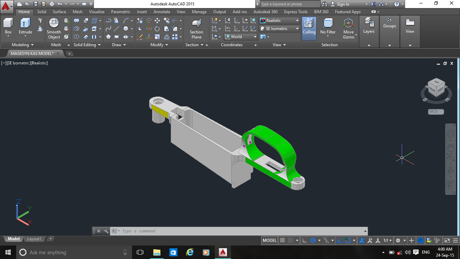The width and height of the screenshot is (460, 259).
Task: Click the Save icon in quick access toolbar
Action: coord(35,4)
